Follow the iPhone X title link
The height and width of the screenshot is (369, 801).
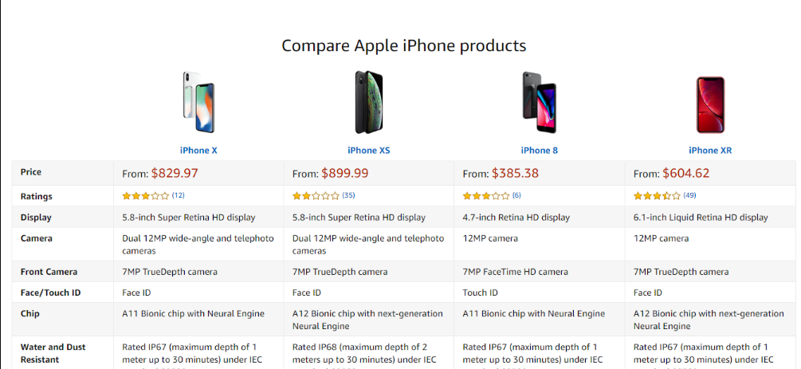tap(198, 151)
